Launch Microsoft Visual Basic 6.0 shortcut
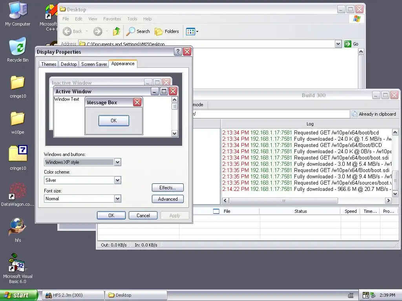402x301 pixels. (18, 268)
